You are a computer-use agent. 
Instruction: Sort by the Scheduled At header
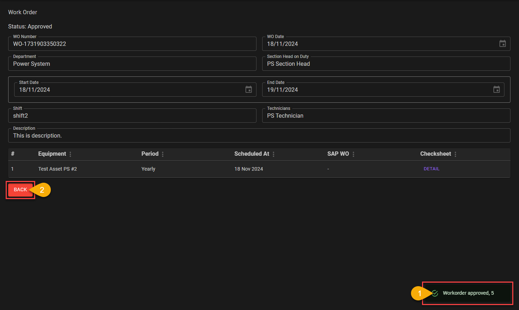coord(252,154)
